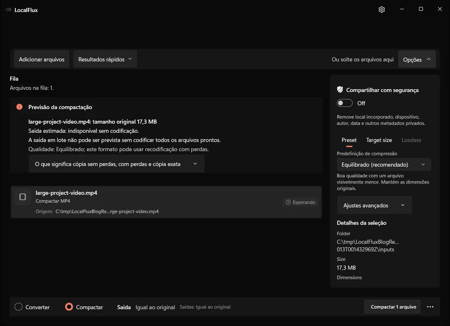The height and width of the screenshot is (326, 450).
Task: Click the orange info icon in Previsão da compactação
Action: click(19, 107)
